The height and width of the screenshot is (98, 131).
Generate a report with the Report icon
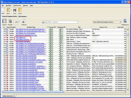click(4, 21)
